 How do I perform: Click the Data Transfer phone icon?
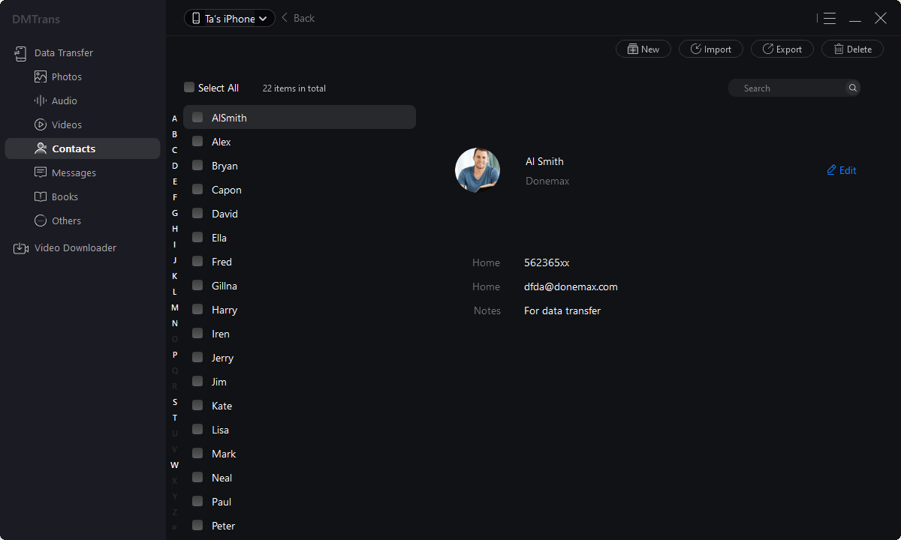[x=20, y=53]
